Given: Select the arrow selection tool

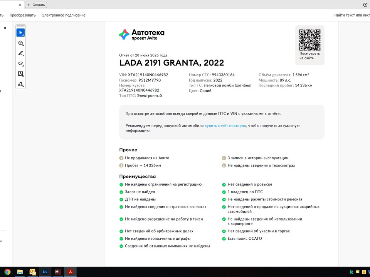Looking at the screenshot, I should pyautogui.click(x=20, y=33).
